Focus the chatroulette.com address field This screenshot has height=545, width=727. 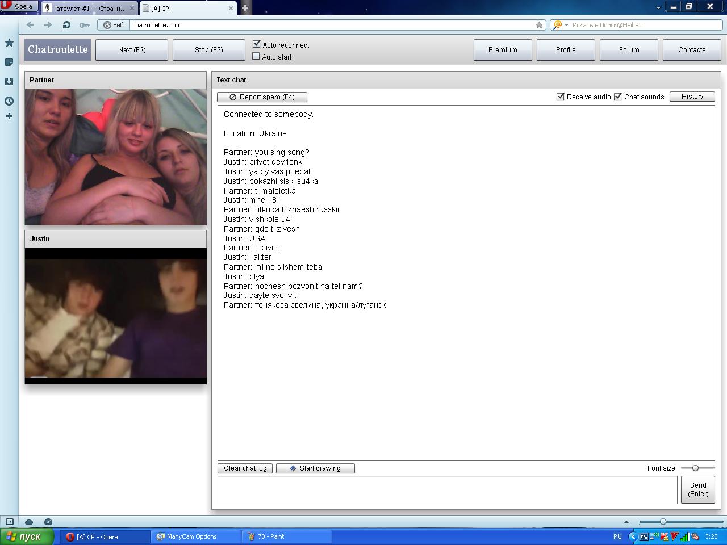[x=331, y=25]
